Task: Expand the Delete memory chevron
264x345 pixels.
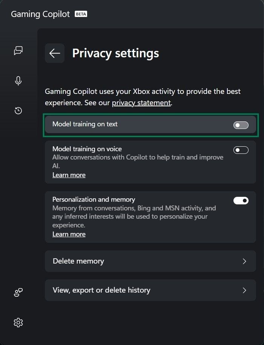Action: click(245, 261)
